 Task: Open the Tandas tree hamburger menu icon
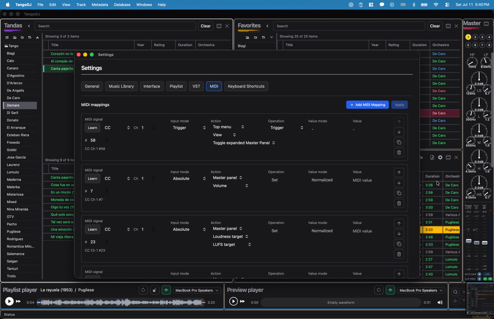click(x=7, y=37)
